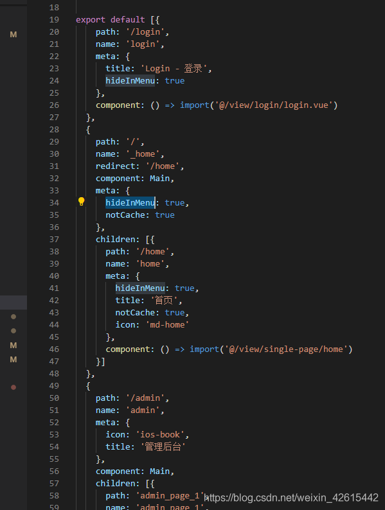Click the selected hideInMenu on line 34

tap(130, 202)
